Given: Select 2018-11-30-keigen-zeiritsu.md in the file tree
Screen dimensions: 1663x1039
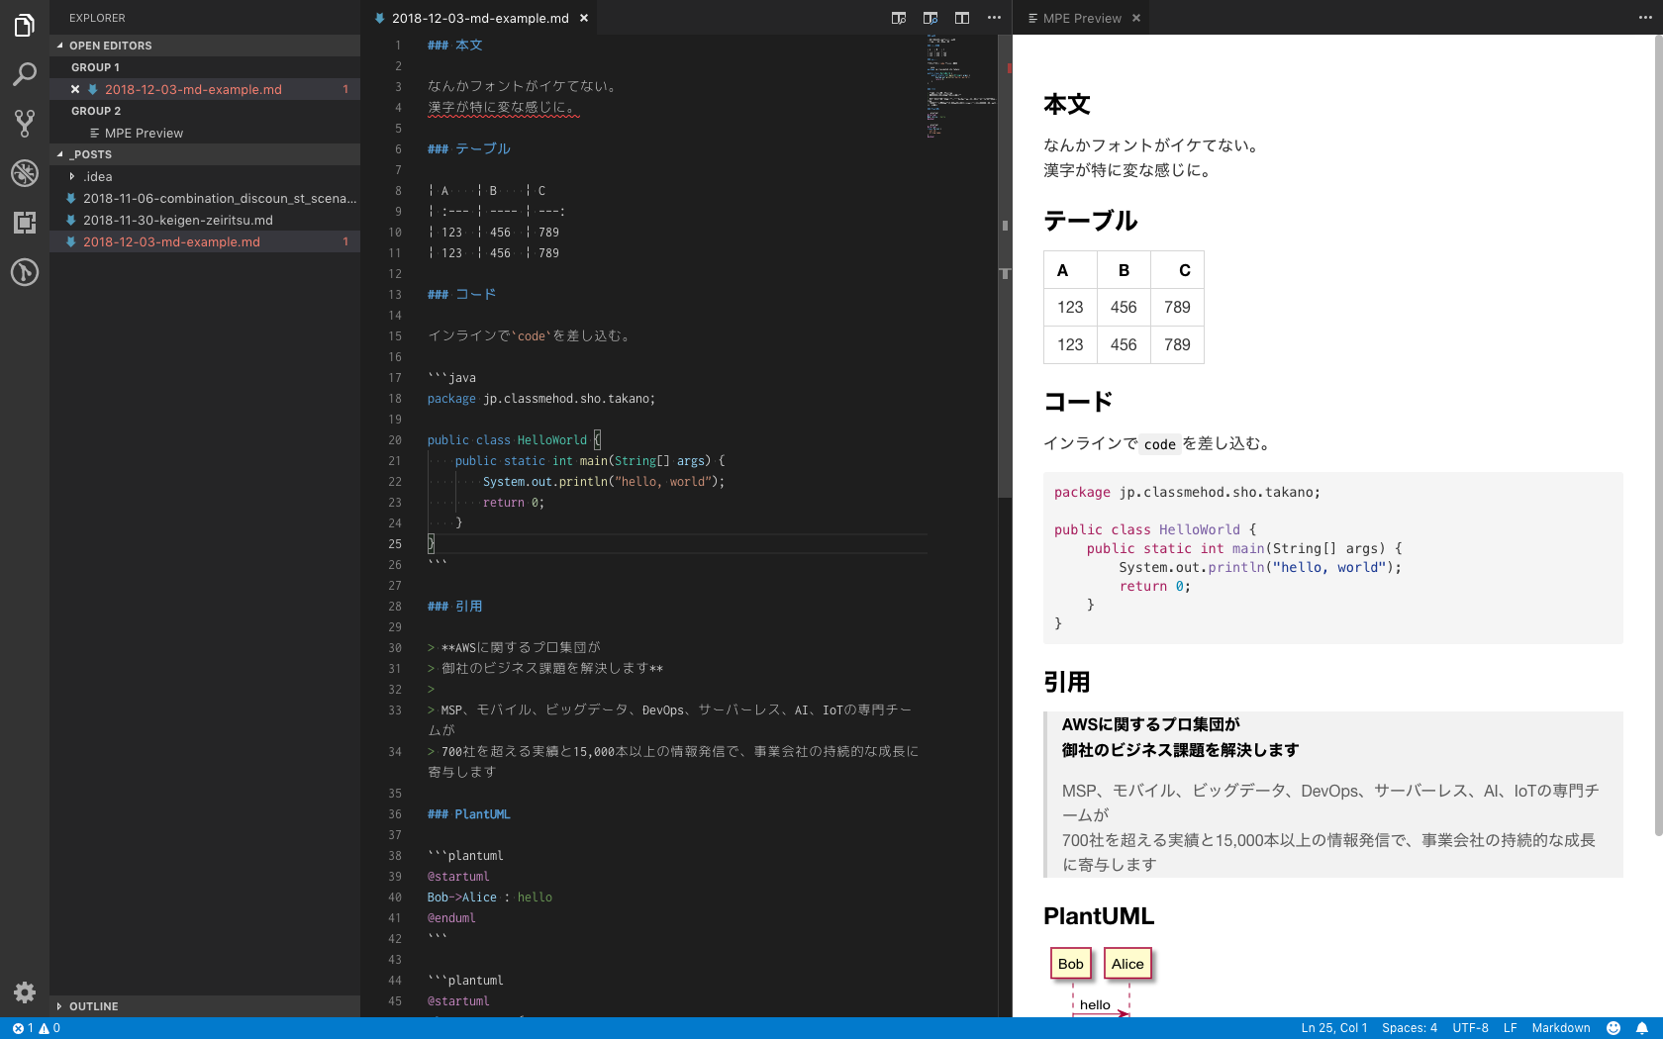Looking at the screenshot, I should tap(178, 220).
